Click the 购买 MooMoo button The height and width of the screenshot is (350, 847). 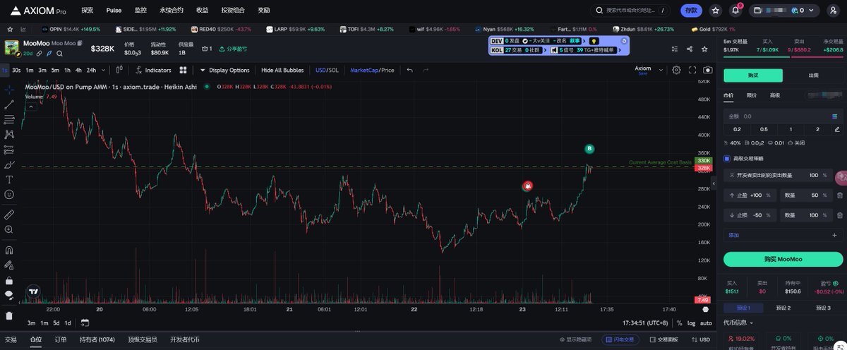[x=783, y=259]
